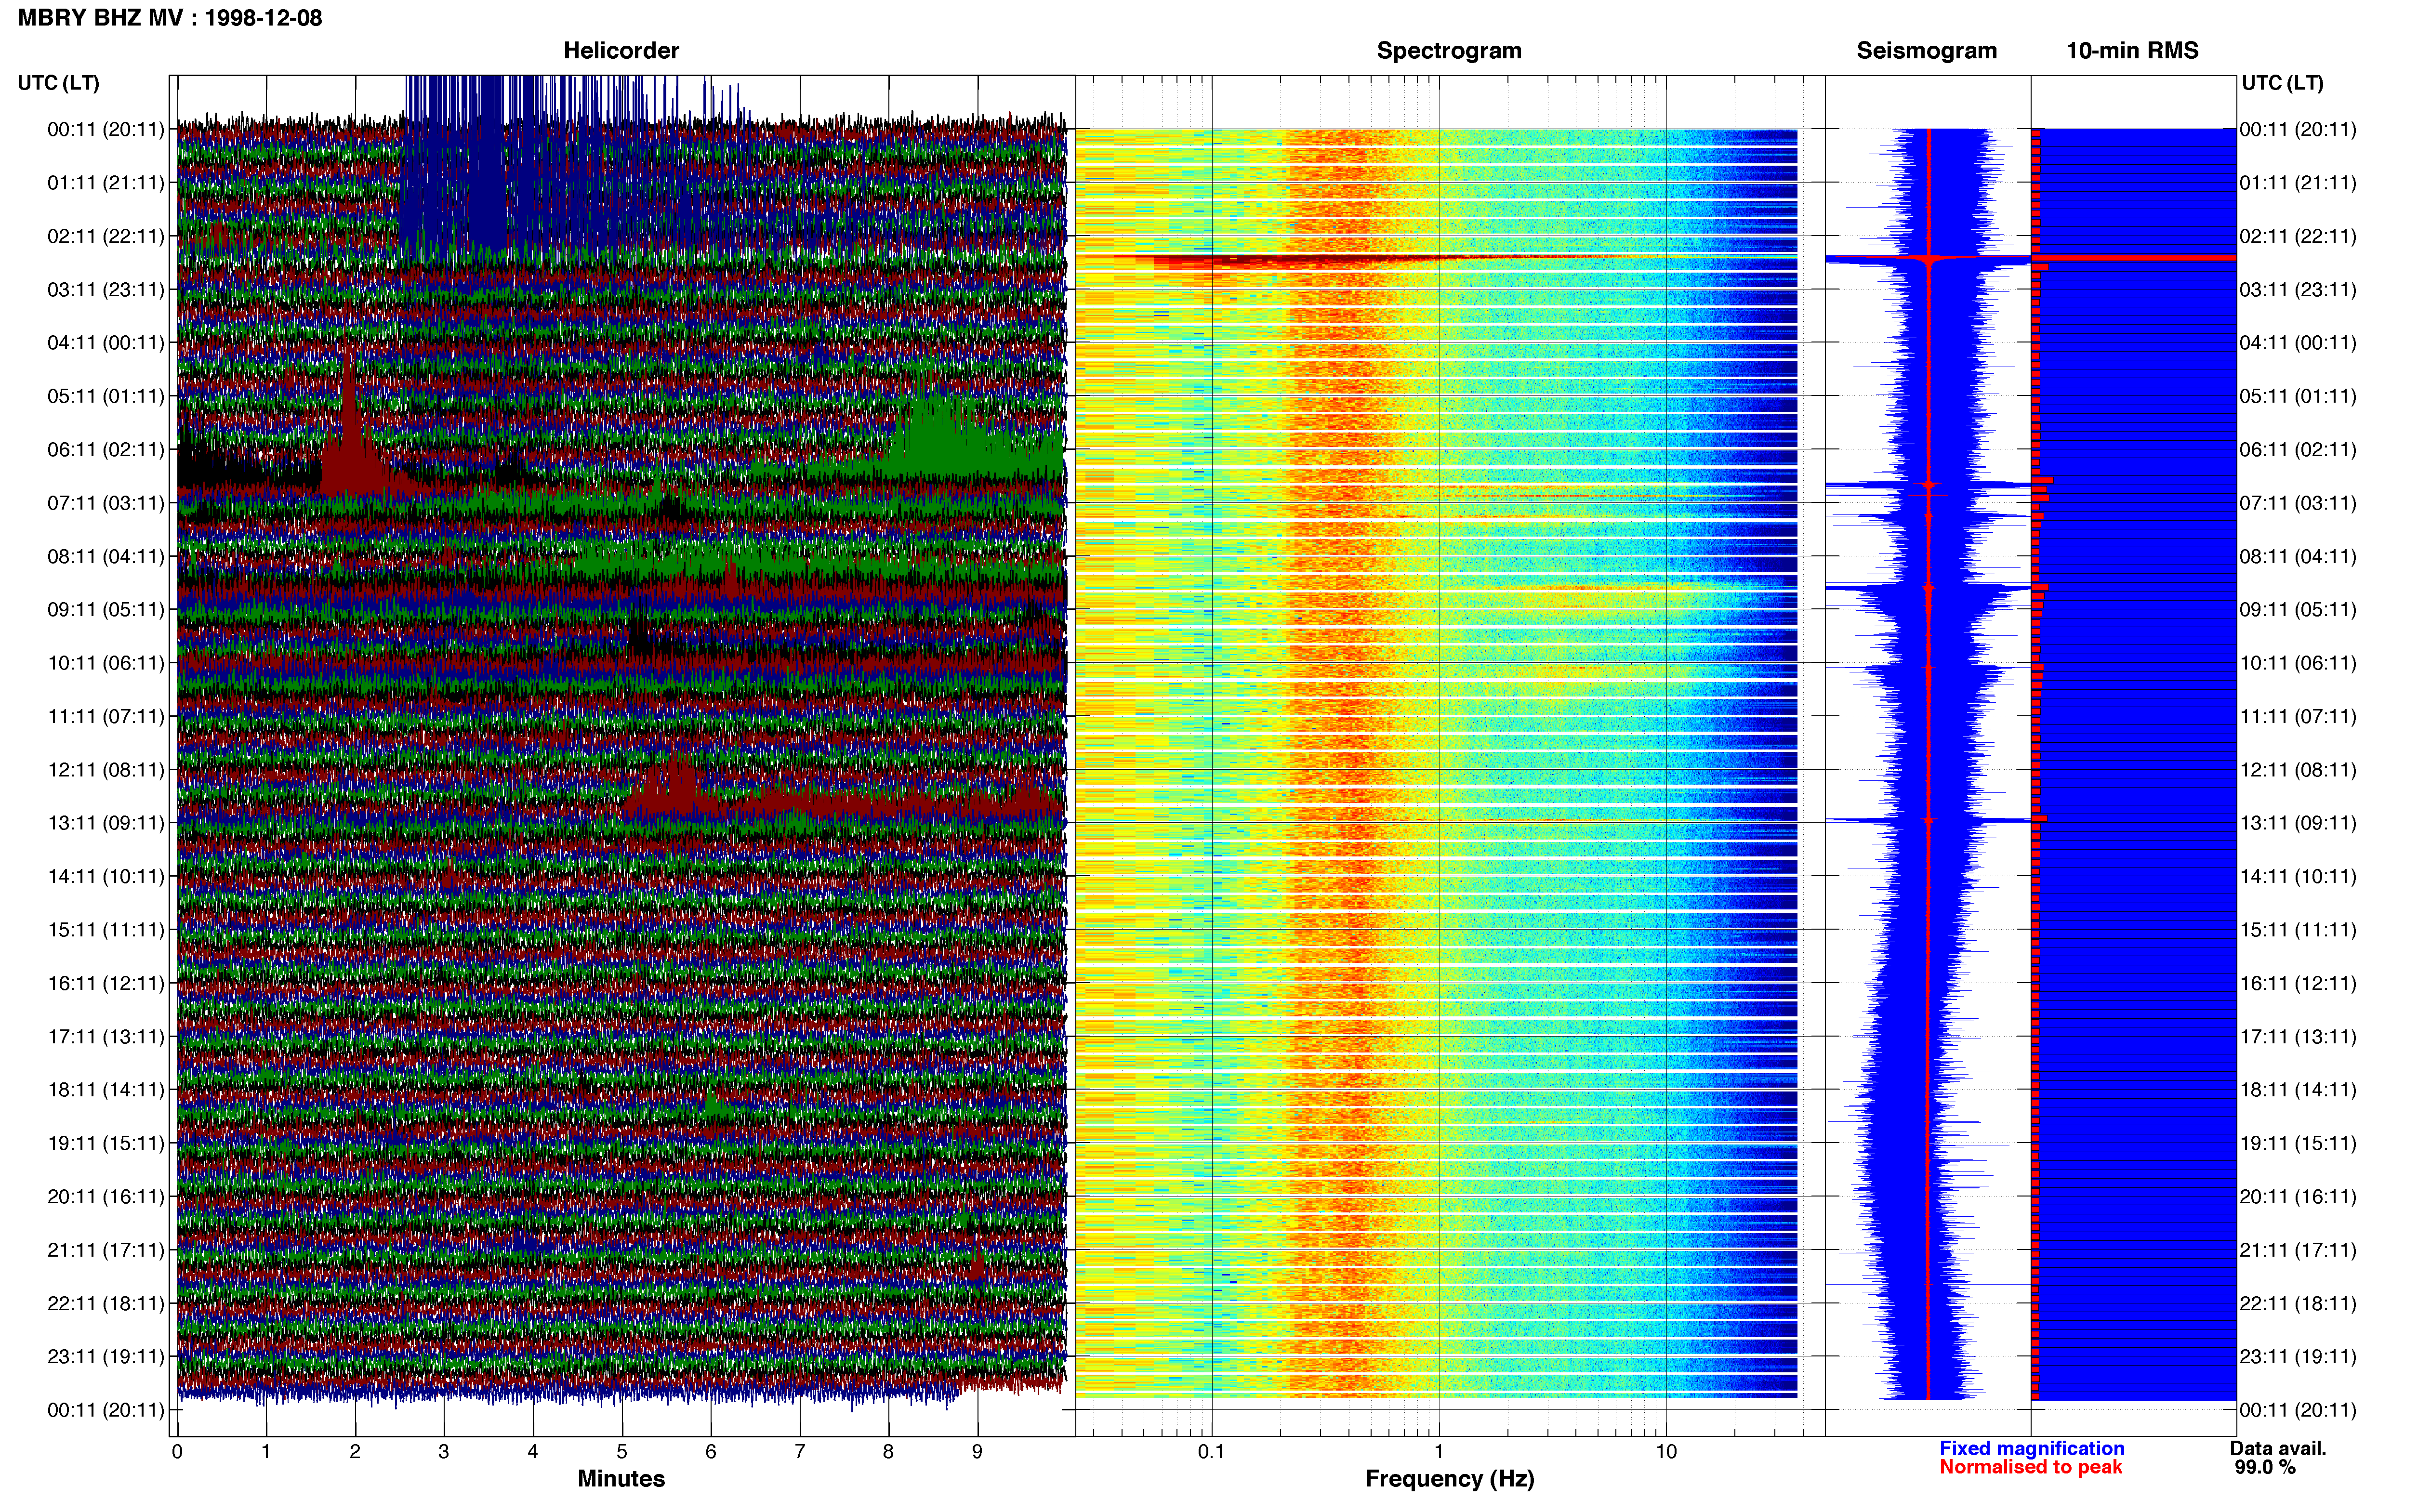The width and height of the screenshot is (2418, 1512).
Task: Select the blue Fixed magnification legend text
Action: tap(2031, 1448)
